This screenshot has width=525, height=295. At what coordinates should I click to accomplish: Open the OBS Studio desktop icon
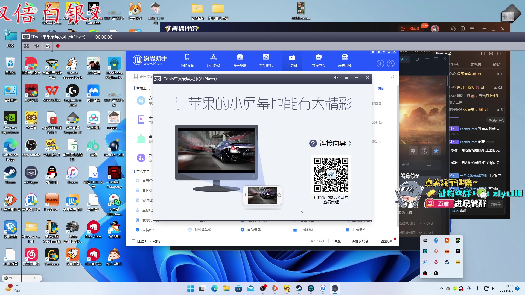coord(31,148)
